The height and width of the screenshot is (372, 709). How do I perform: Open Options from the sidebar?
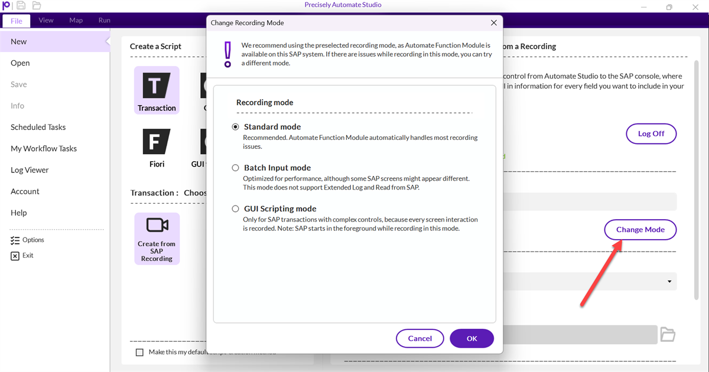point(27,240)
